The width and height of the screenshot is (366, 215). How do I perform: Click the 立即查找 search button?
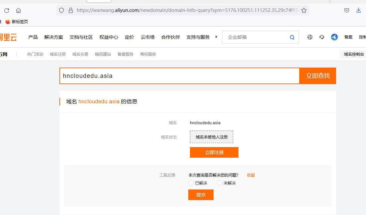click(x=318, y=76)
